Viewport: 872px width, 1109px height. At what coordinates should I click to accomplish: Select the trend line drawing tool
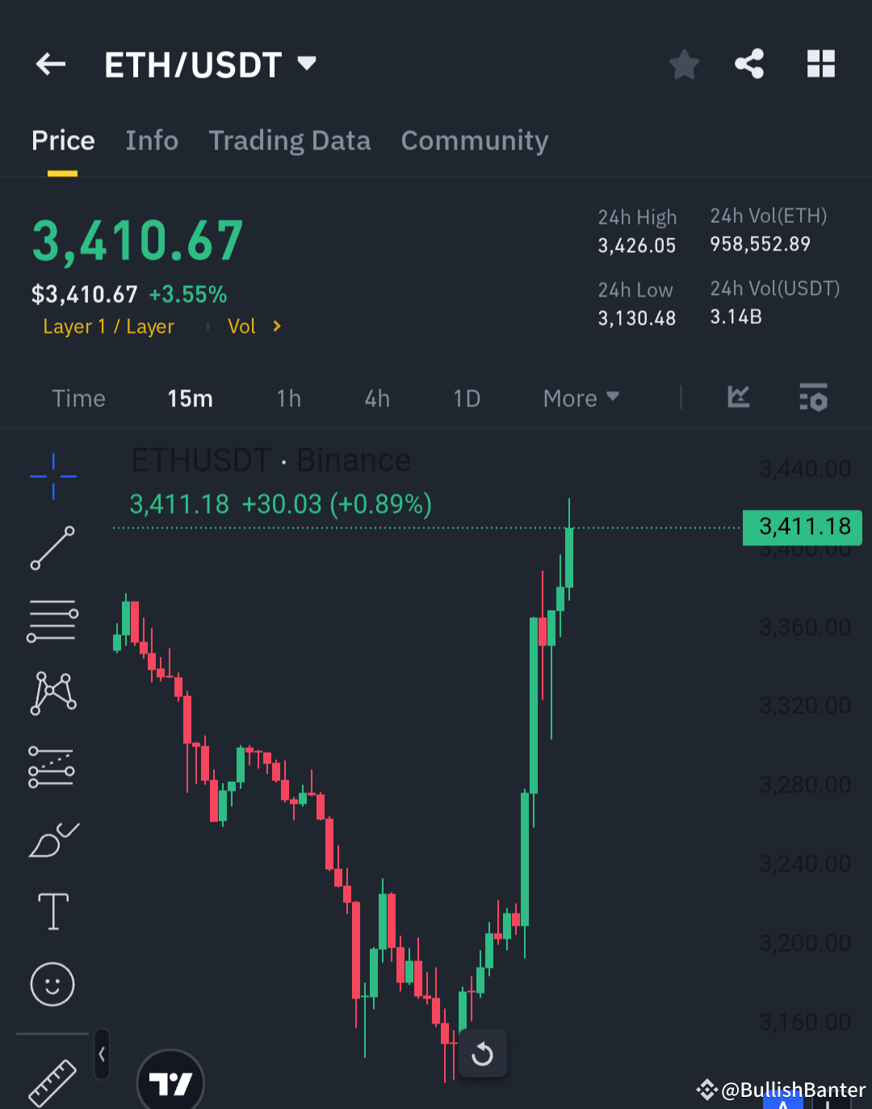tap(52, 549)
